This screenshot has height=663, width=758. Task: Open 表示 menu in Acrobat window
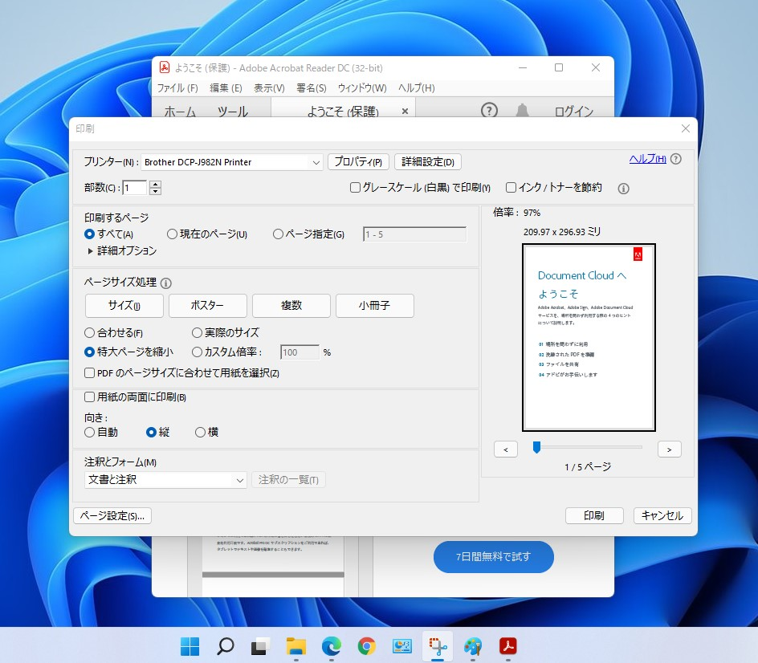[x=269, y=88]
